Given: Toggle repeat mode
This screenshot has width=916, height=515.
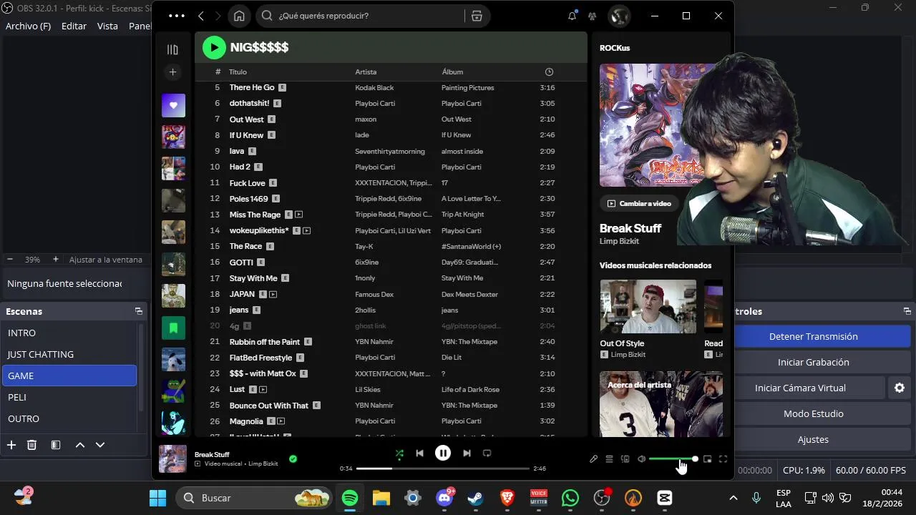Looking at the screenshot, I should (x=487, y=453).
